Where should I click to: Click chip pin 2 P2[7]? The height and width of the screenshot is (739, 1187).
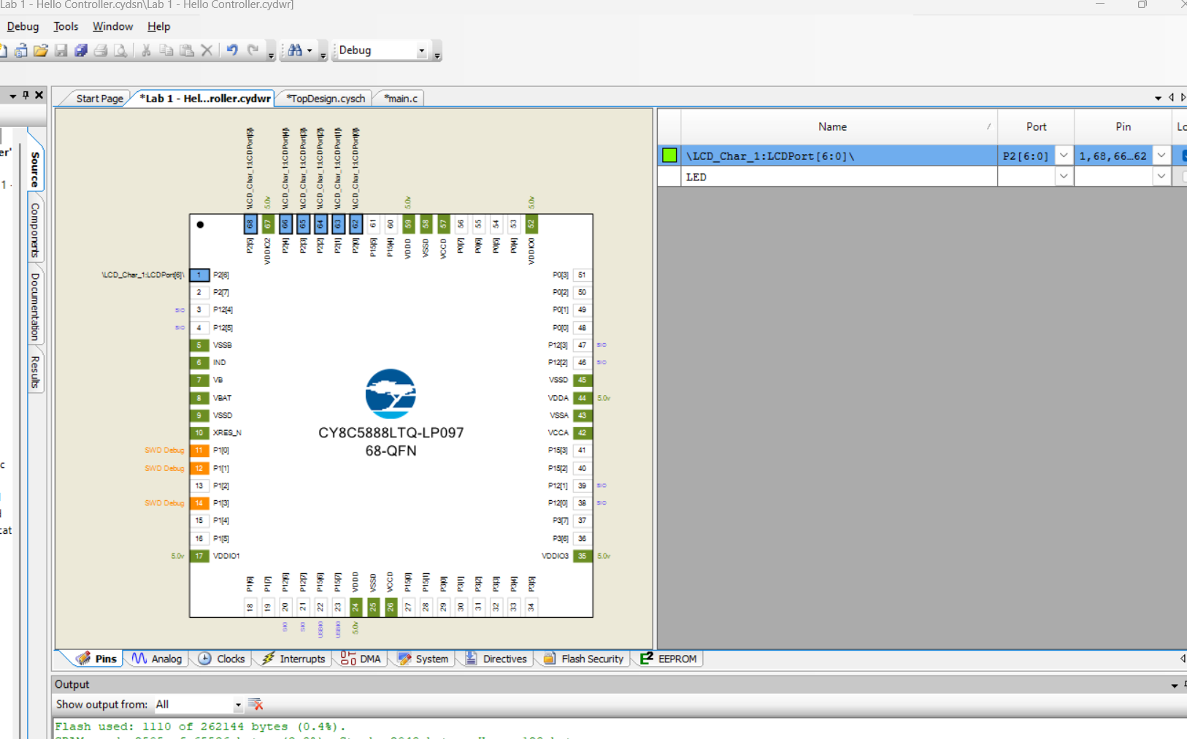tap(199, 293)
